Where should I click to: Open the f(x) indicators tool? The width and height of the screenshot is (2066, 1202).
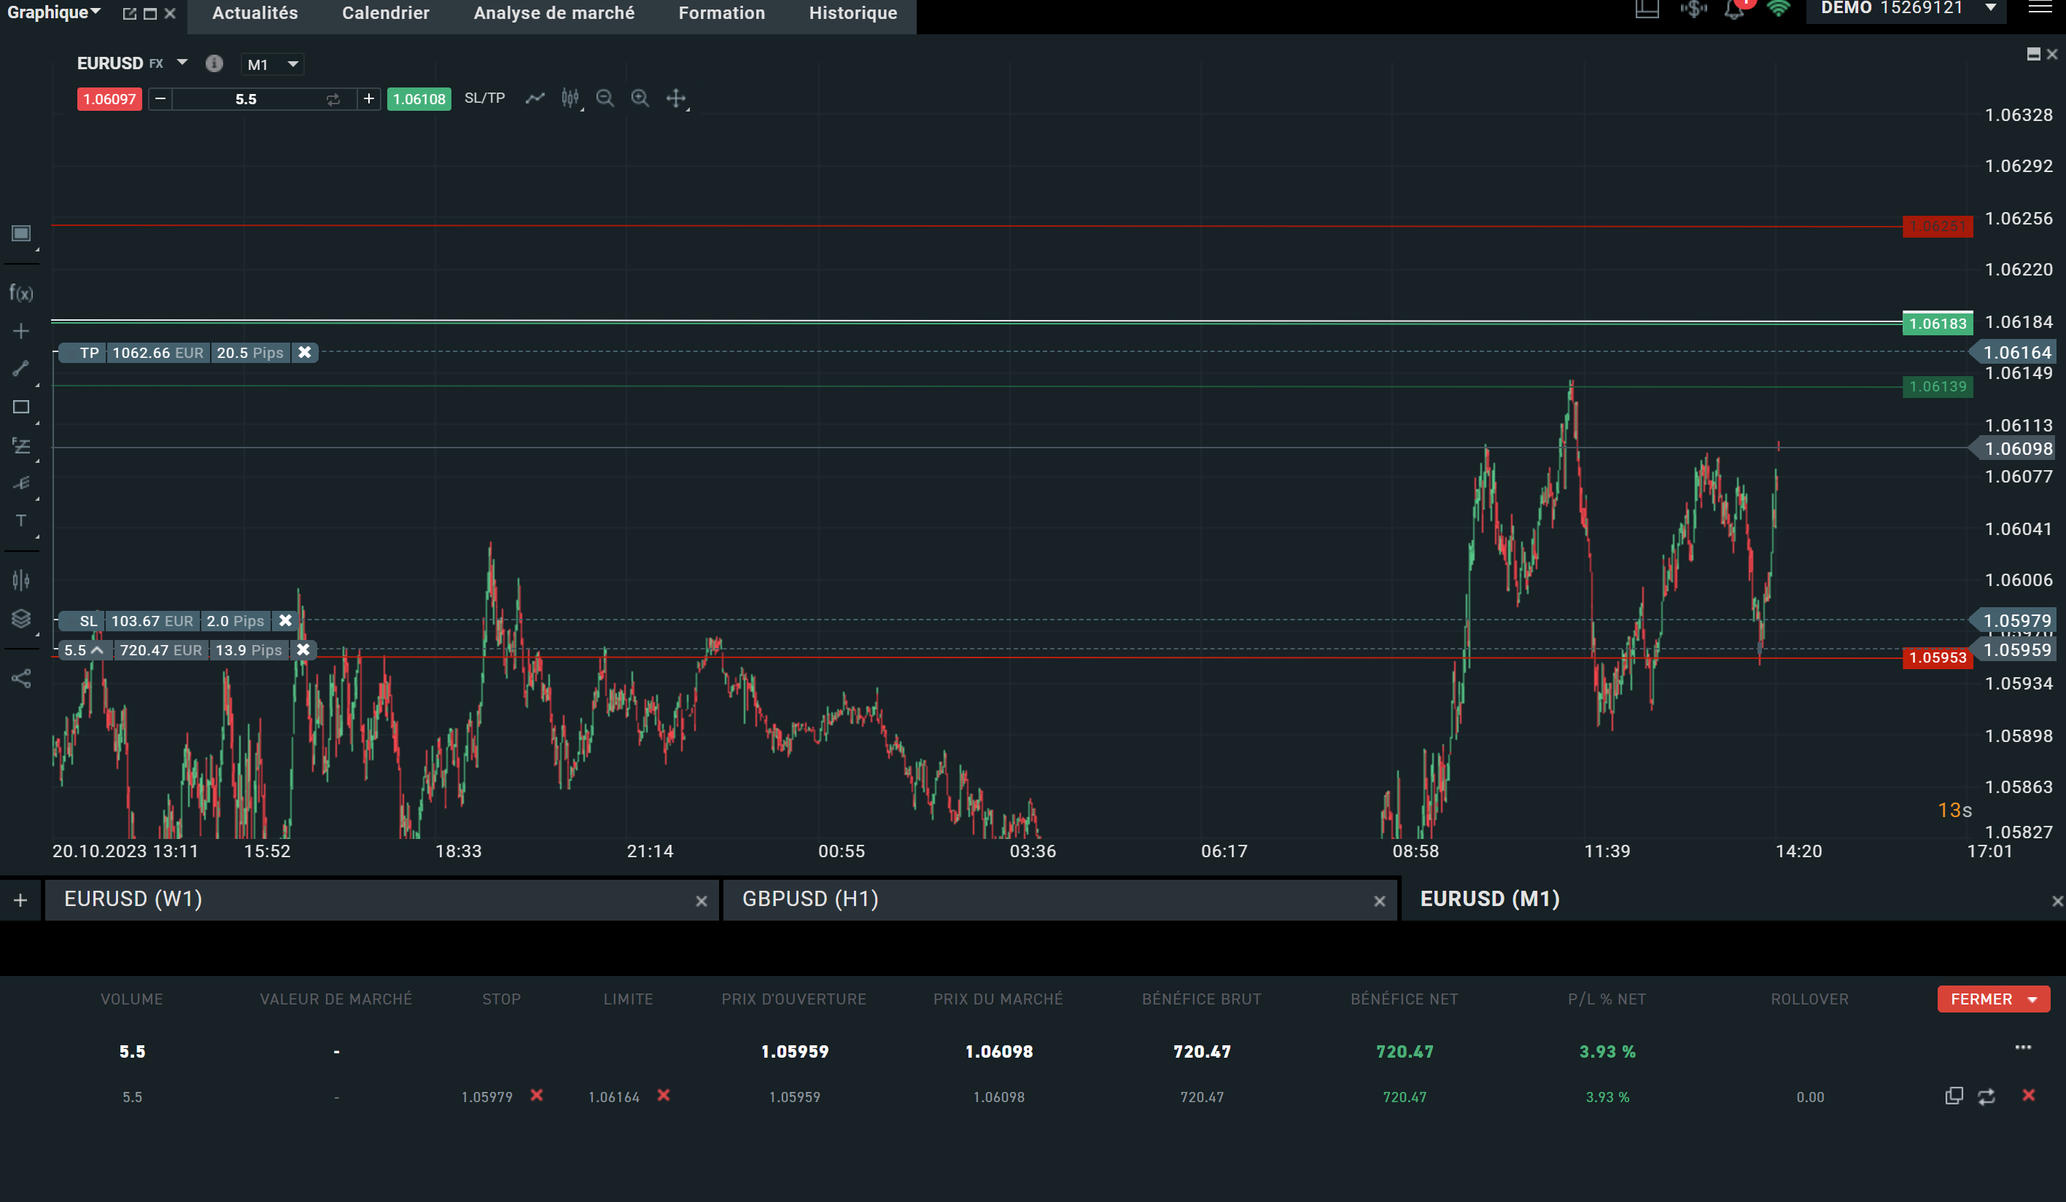coord(21,292)
